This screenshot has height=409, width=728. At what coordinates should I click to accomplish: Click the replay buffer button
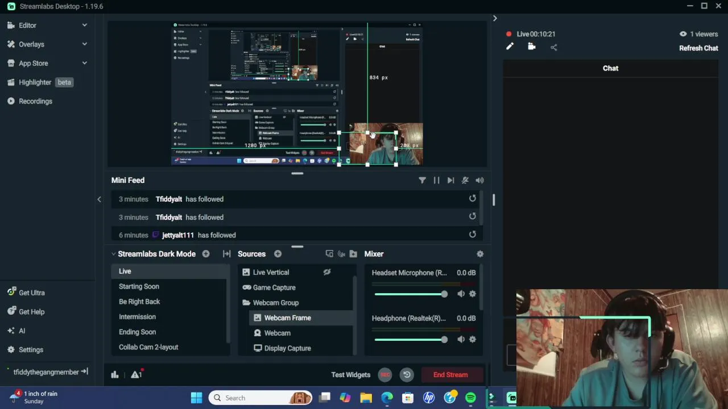[407, 374]
